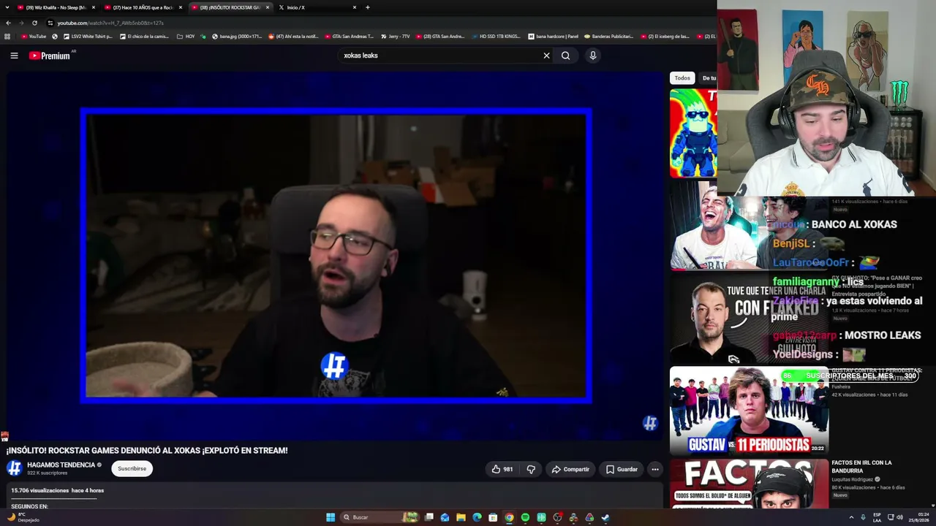936x526 pixels.
Task: Select the 'Todos' filter chip
Action: 682,78
